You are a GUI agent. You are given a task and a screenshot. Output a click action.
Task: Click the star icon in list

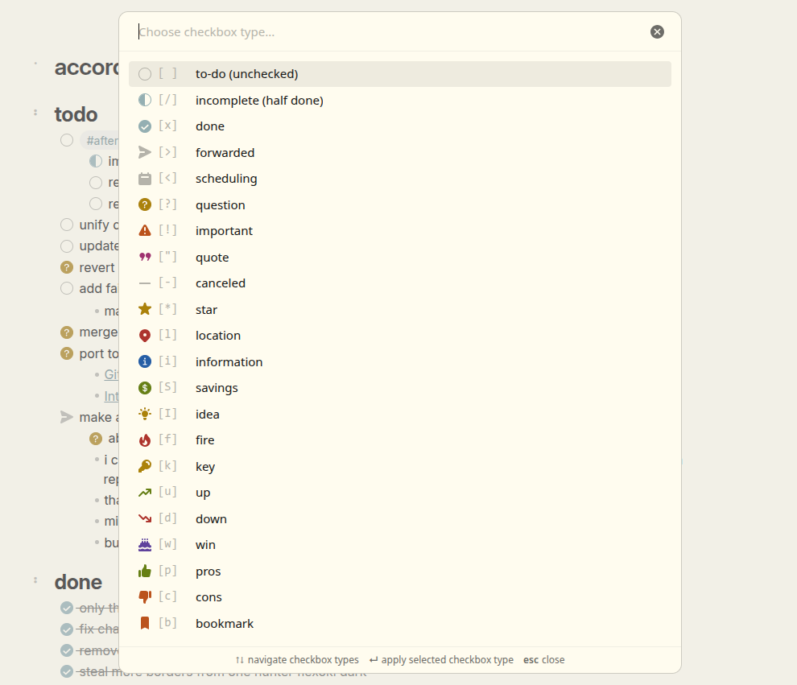(145, 309)
